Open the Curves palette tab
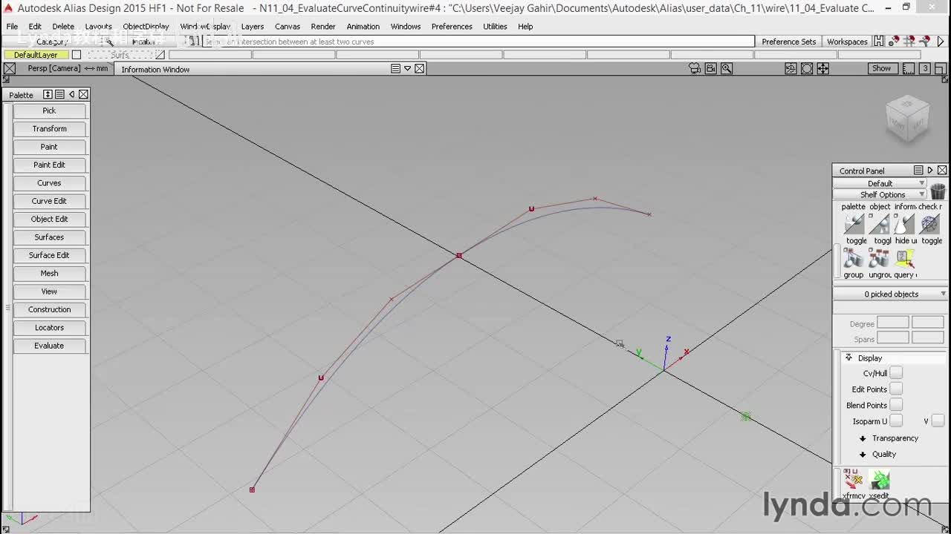The image size is (951, 534). click(49, 183)
